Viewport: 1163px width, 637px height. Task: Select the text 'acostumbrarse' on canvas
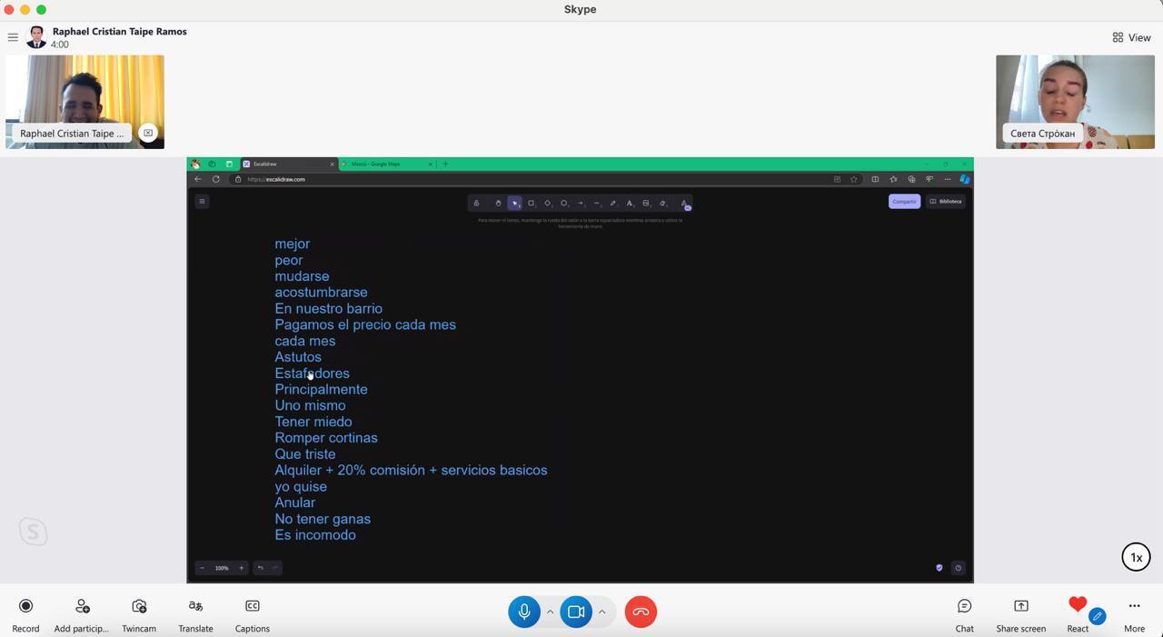point(321,293)
